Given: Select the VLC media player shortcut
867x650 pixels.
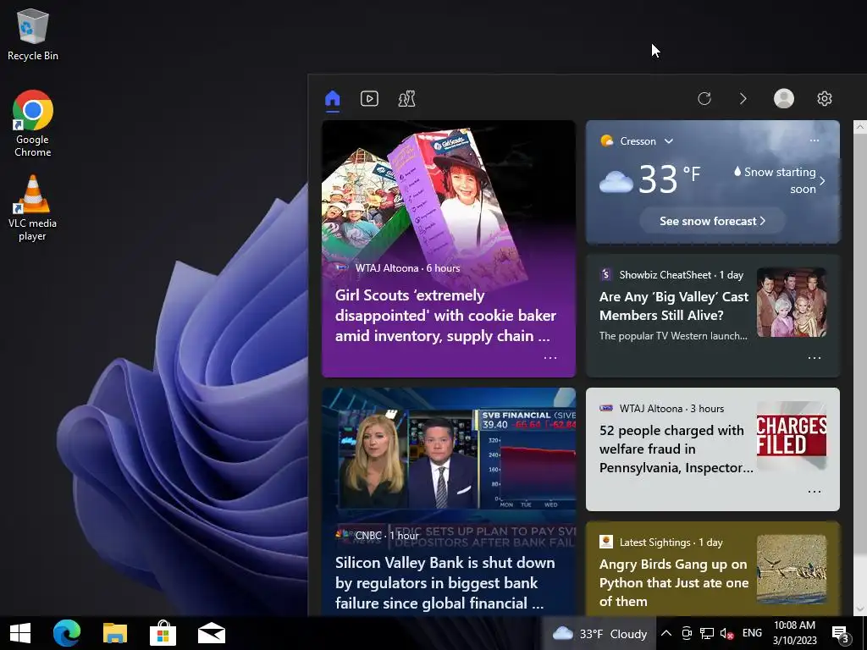Looking at the screenshot, I should click(x=33, y=208).
